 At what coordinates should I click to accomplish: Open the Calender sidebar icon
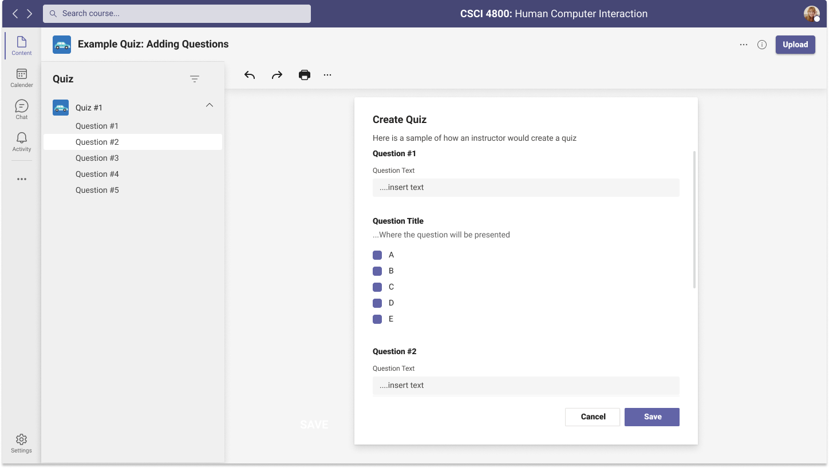point(22,78)
